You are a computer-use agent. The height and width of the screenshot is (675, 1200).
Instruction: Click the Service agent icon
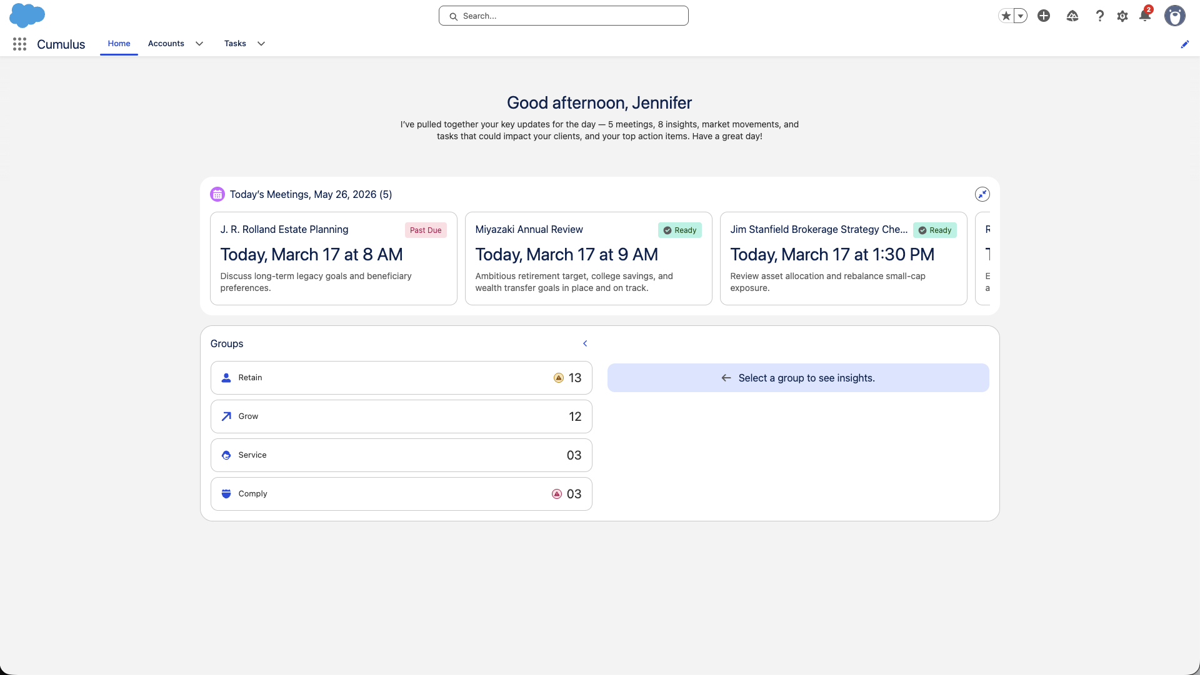(x=226, y=455)
